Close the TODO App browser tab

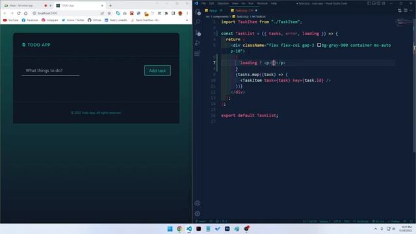coord(103,5)
